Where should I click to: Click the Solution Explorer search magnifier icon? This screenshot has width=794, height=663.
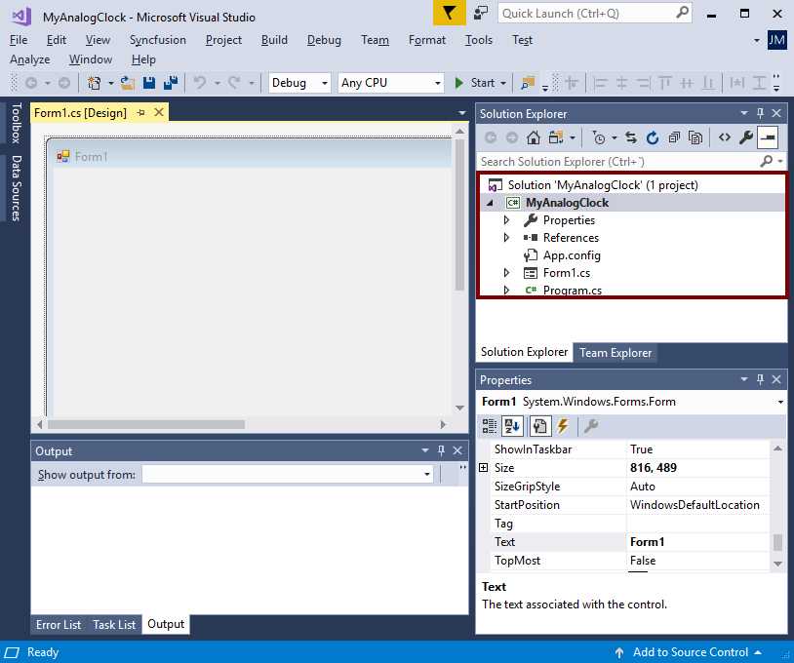[767, 162]
